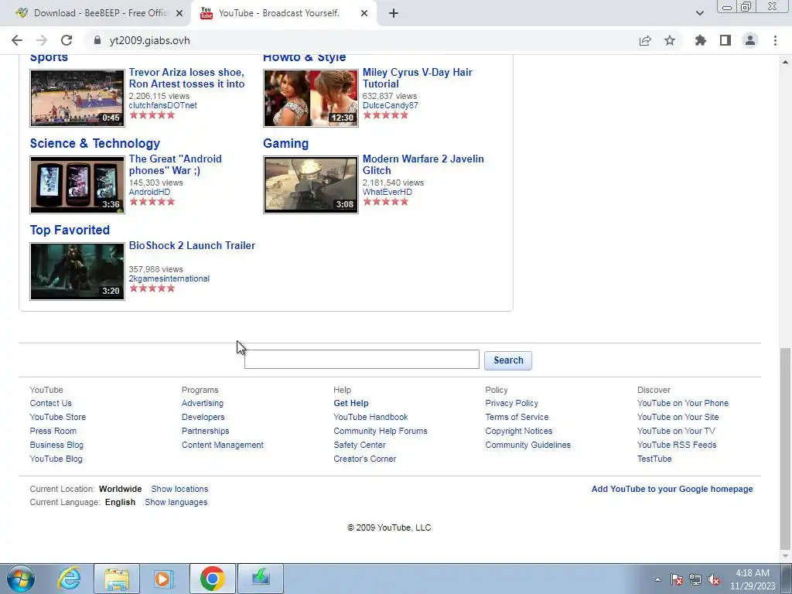This screenshot has height=594, width=792.
Task: Go back with the browser back arrow
Action: pos(17,40)
